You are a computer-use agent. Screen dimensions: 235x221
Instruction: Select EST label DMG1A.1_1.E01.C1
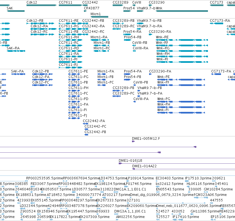pyautogui.click(x=130, y=189)
